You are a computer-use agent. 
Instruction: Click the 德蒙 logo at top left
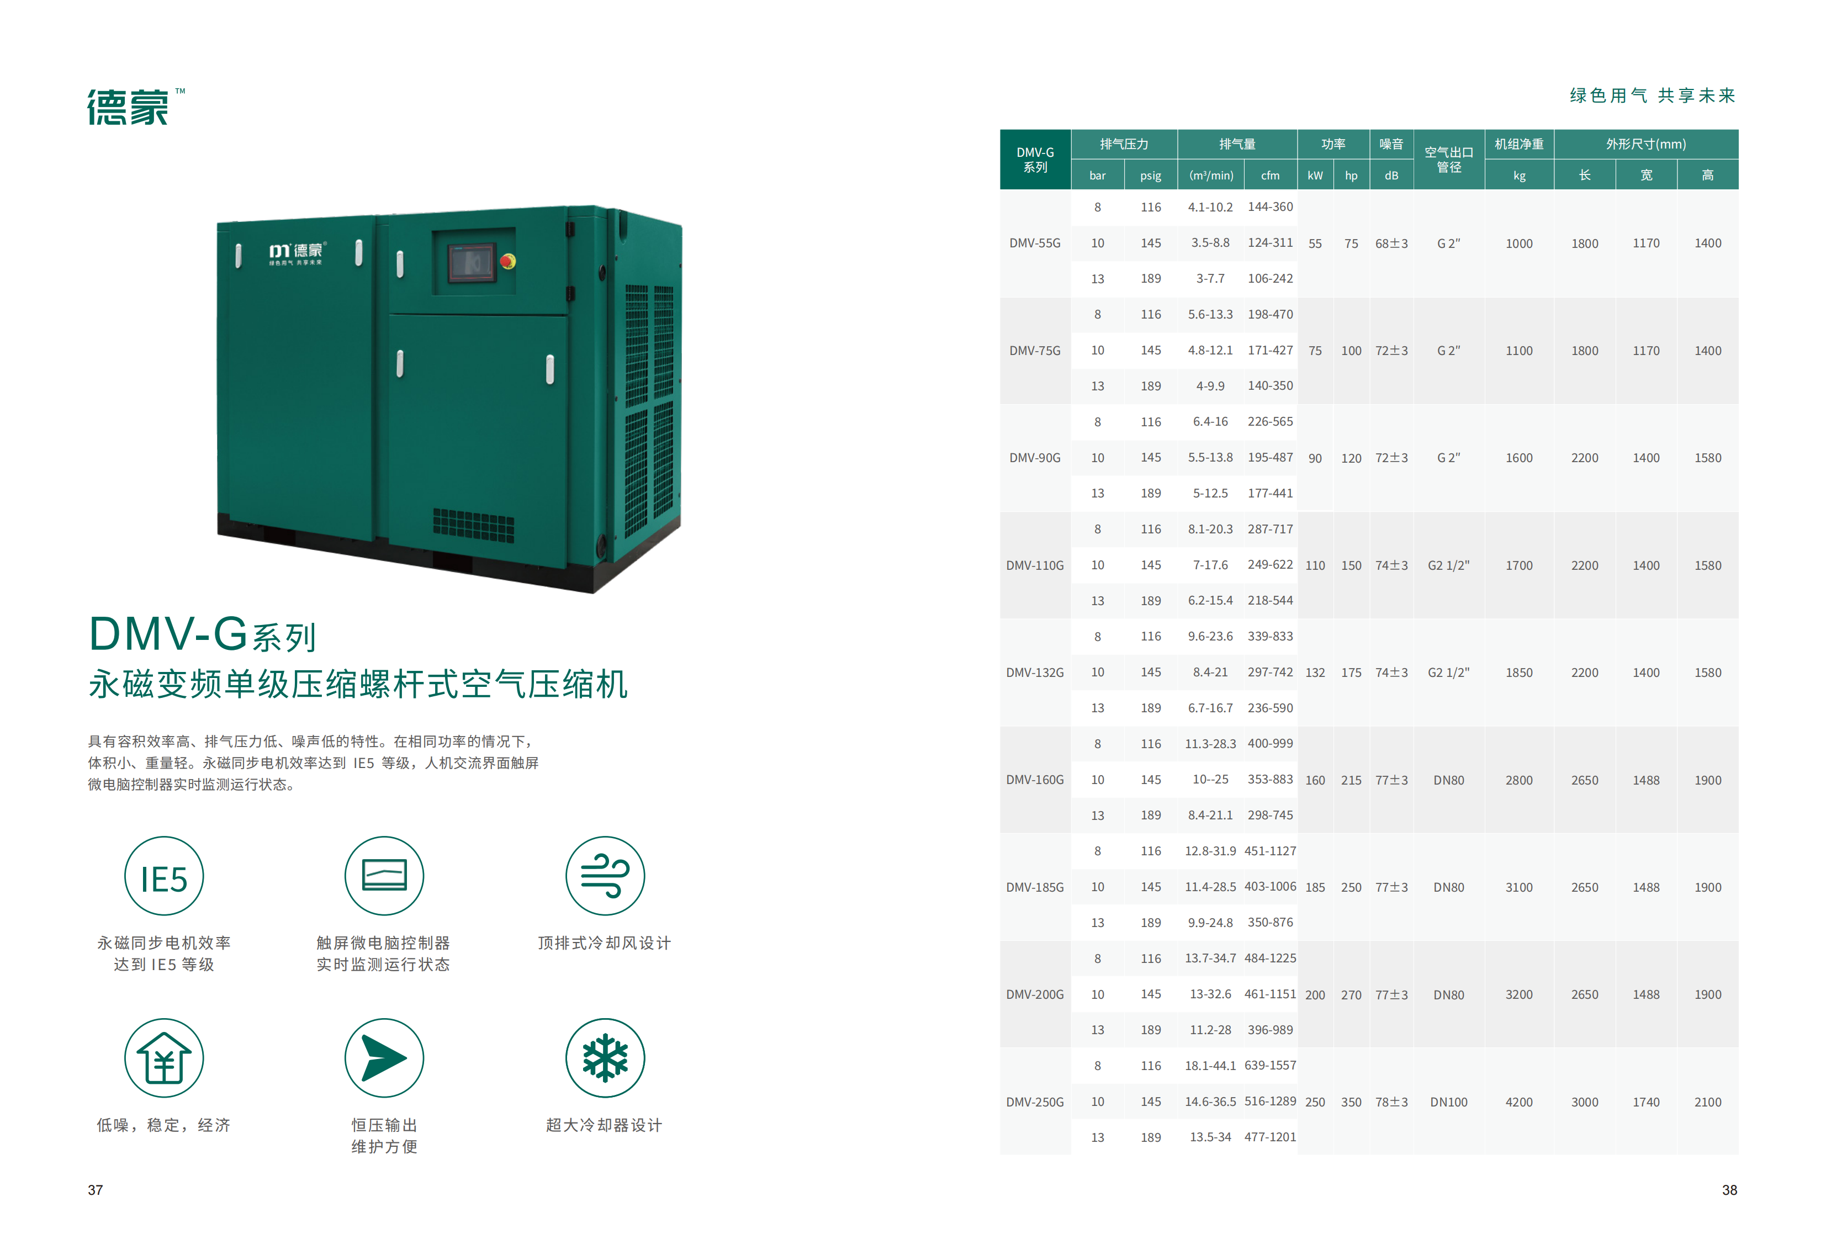128,107
